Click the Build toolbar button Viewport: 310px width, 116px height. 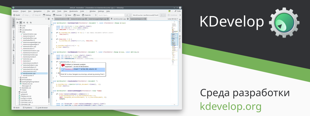(x=16, y=15)
